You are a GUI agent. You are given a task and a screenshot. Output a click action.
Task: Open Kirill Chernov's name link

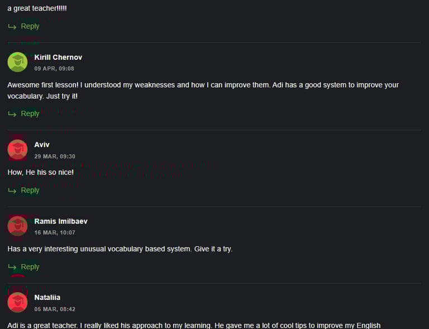click(58, 57)
